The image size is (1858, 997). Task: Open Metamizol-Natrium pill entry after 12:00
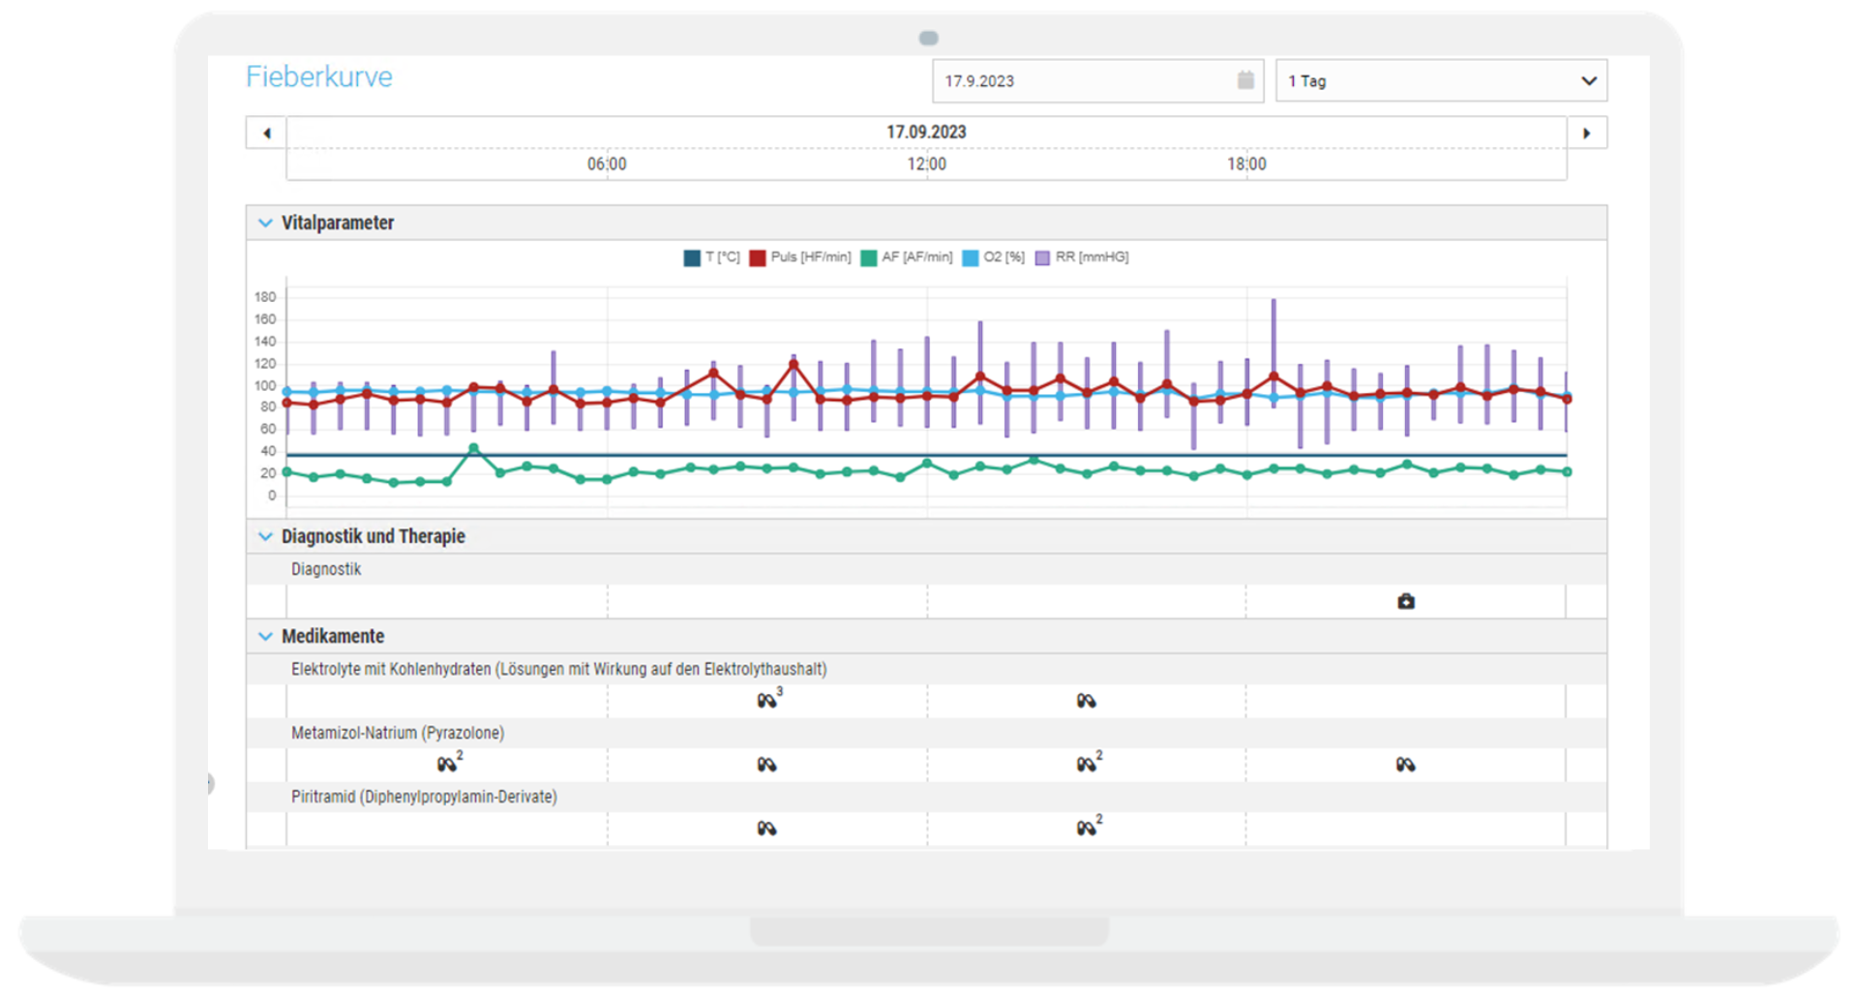[x=1089, y=763]
